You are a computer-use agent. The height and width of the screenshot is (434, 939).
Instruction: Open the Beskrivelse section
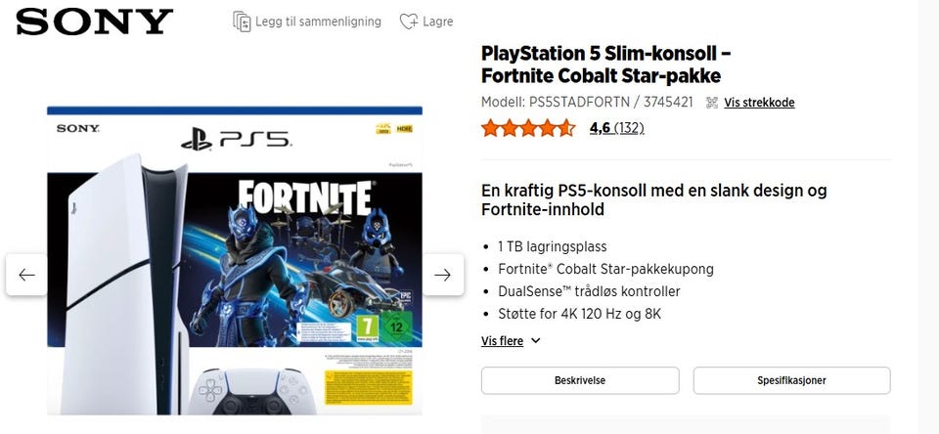[579, 380]
